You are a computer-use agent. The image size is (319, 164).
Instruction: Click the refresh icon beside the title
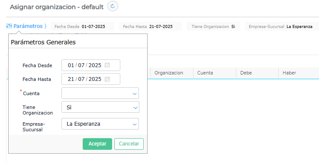(x=113, y=6)
